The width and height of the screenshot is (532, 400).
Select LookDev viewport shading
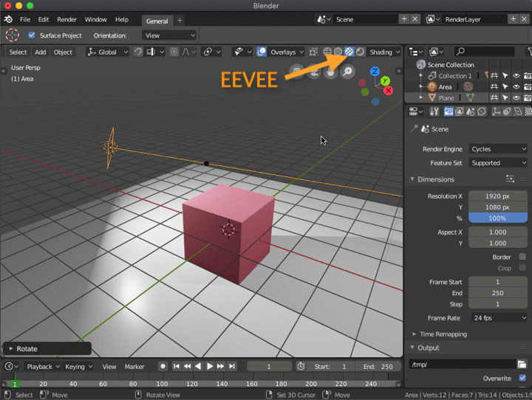[349, 52]
